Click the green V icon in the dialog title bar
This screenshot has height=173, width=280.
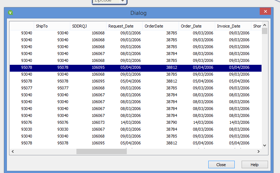click(x=11, y=13)
